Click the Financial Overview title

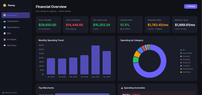coord(51,7)
